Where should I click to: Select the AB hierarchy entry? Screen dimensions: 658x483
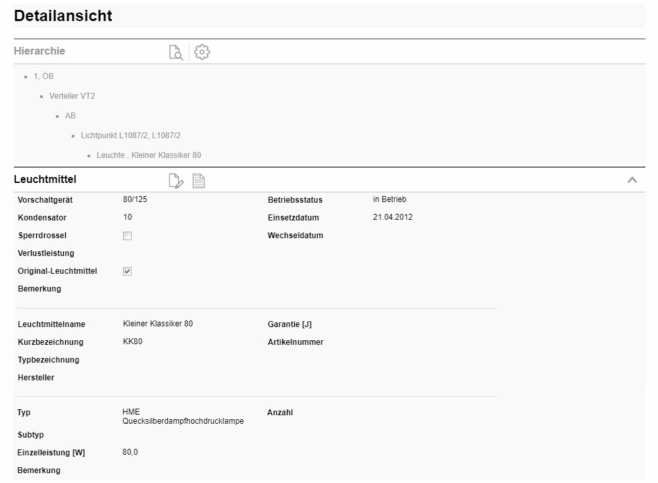coord(70,116)
